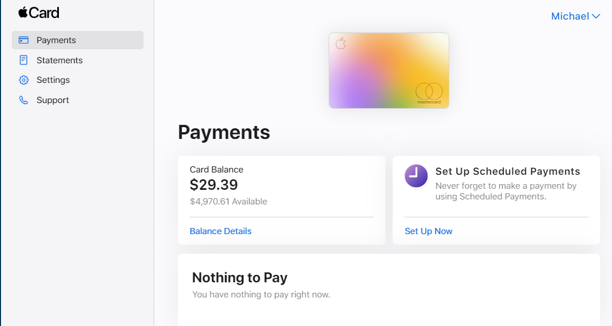
Task: Click the Nothing to Pay heading
Action: pos(240,278)
